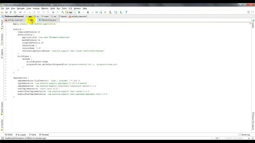Click the Undo arrow in toolbar
The image size is (255, 143).
pyautogui.click(x=20, y=12)
